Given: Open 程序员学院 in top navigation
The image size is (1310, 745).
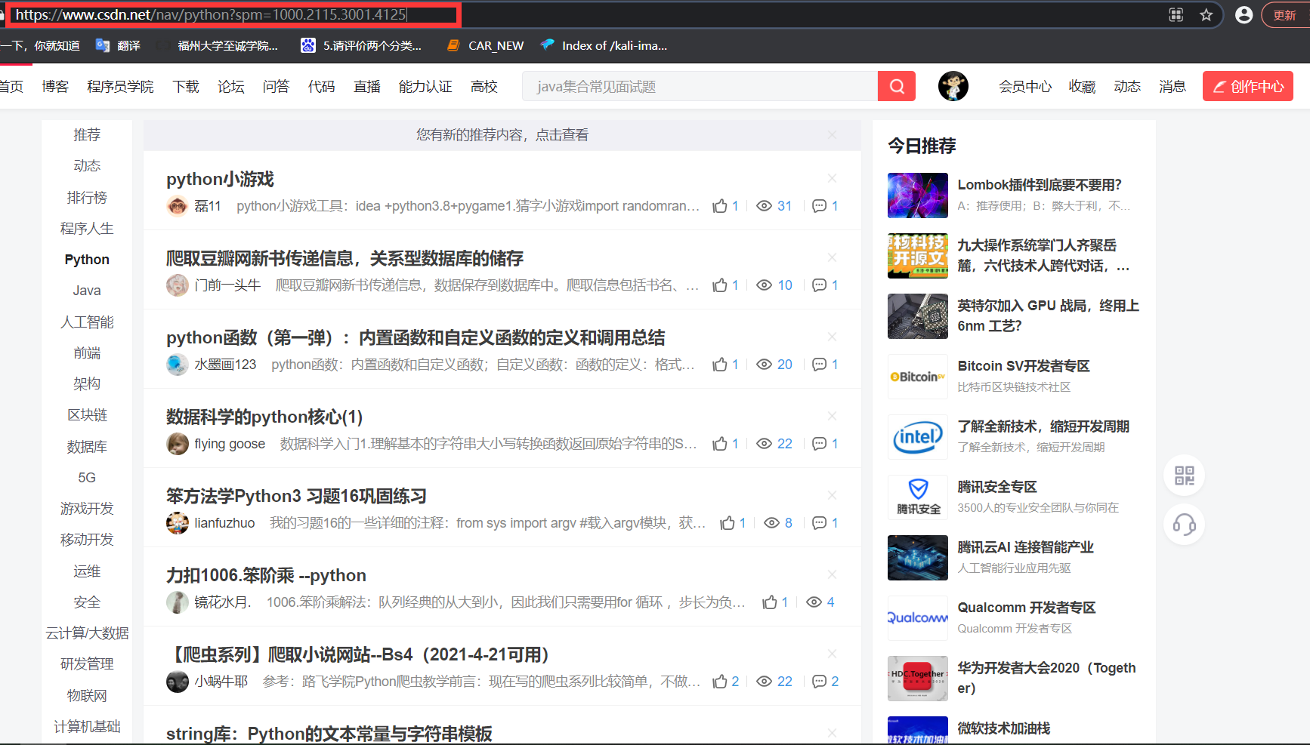Looking at the screenshot, I should click(x=120, y=87).
